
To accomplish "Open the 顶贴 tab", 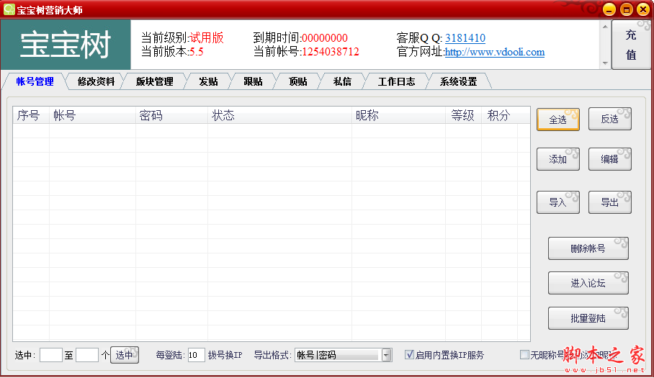I will pyautogui.click(x=297, y=81).
